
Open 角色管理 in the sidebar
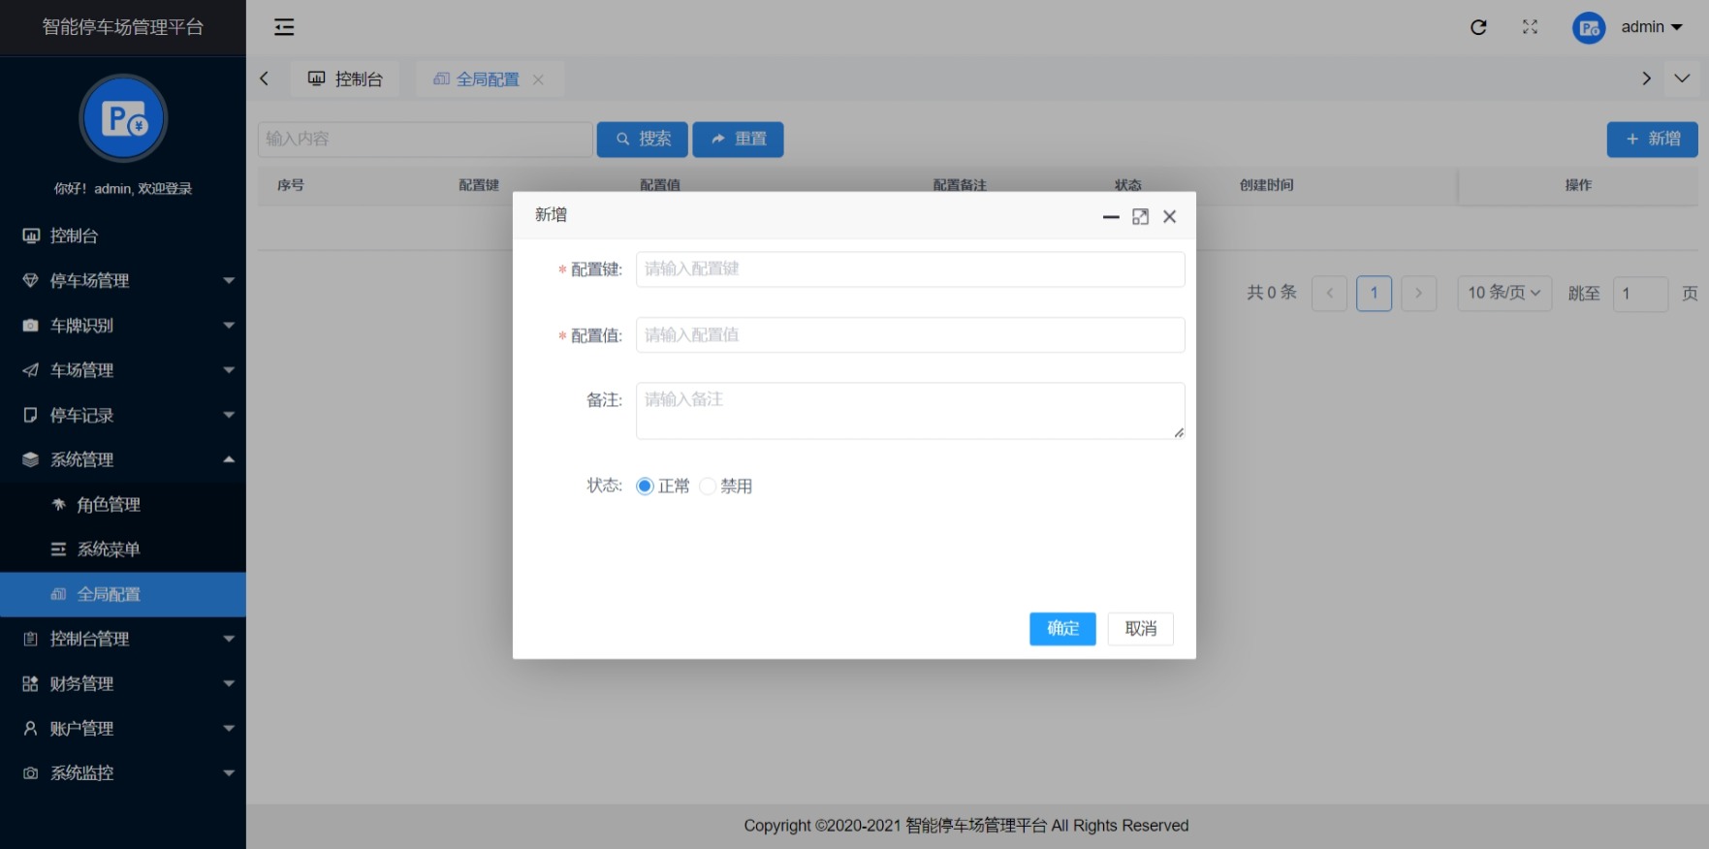123,504
